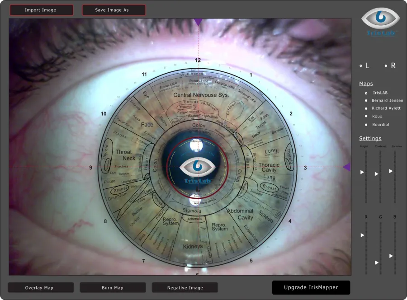
Task: Select the R right eye option
Action: pyautogui.click(x=390, y=66)
